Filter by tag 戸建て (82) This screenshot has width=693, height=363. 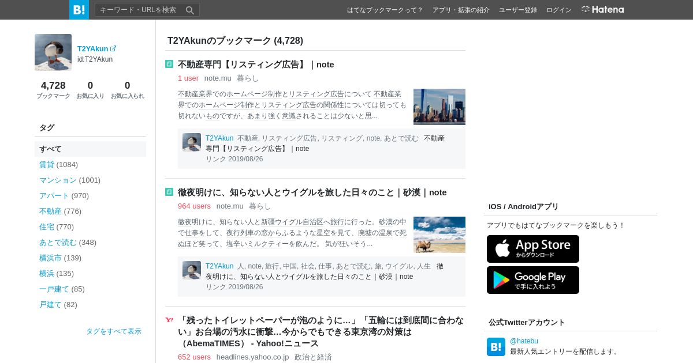50,304
